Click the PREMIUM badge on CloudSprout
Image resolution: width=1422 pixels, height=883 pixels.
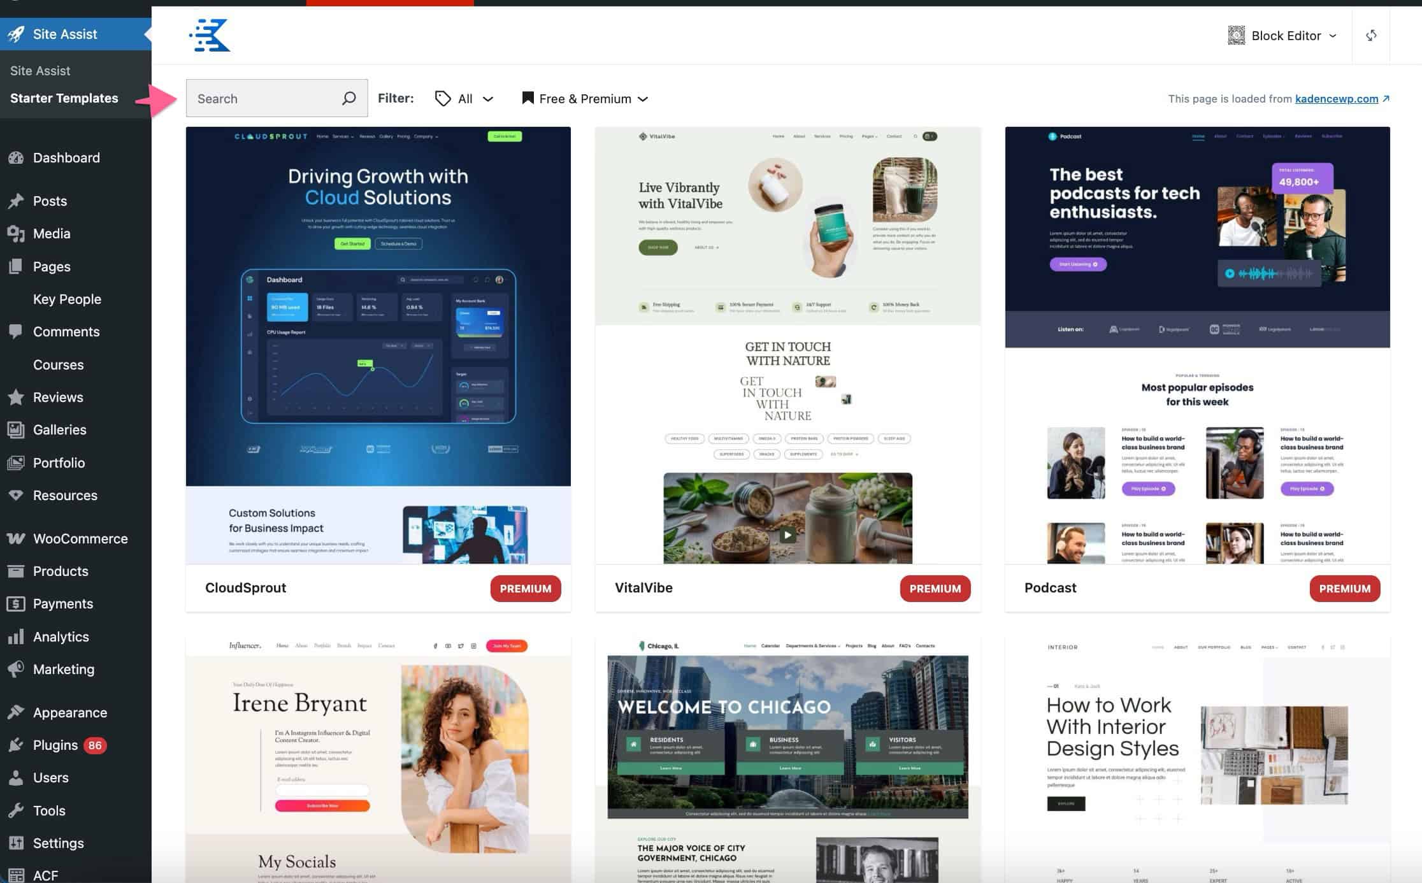tap(525, 589)
